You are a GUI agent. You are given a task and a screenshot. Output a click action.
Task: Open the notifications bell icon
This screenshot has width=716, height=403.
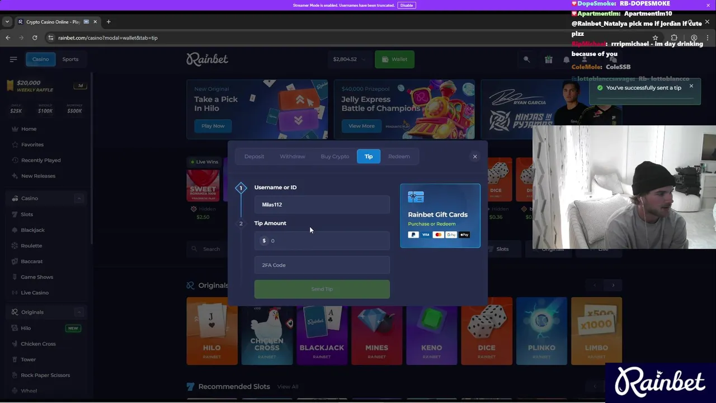(x=566, y=59)
